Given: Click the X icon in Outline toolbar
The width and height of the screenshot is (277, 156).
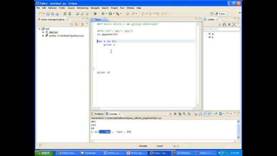Looking at the screenshot, I should 229,24.
